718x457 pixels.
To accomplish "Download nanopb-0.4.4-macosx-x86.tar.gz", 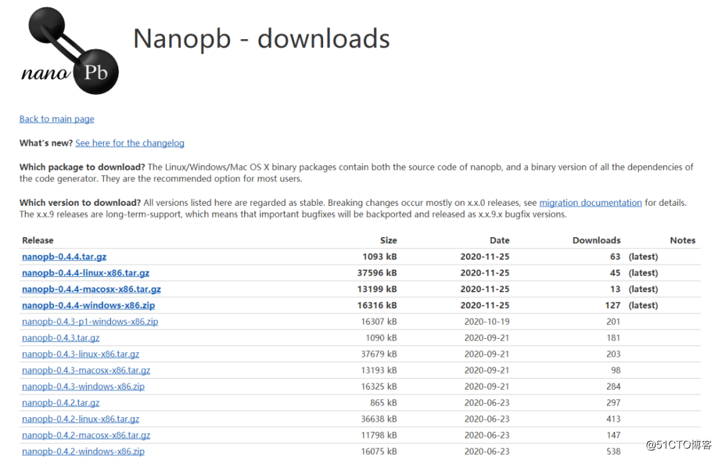I will tap(91, 289).
